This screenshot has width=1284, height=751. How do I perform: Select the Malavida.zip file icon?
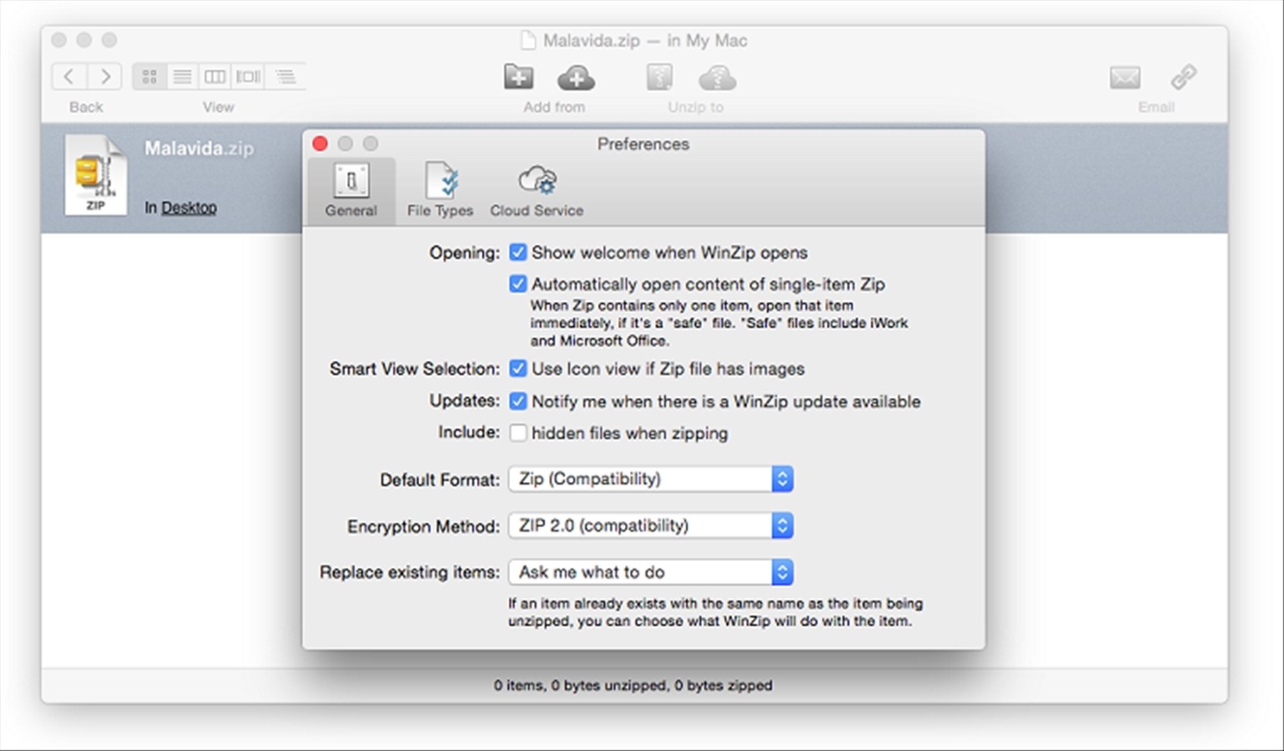(x=96, y=175)
